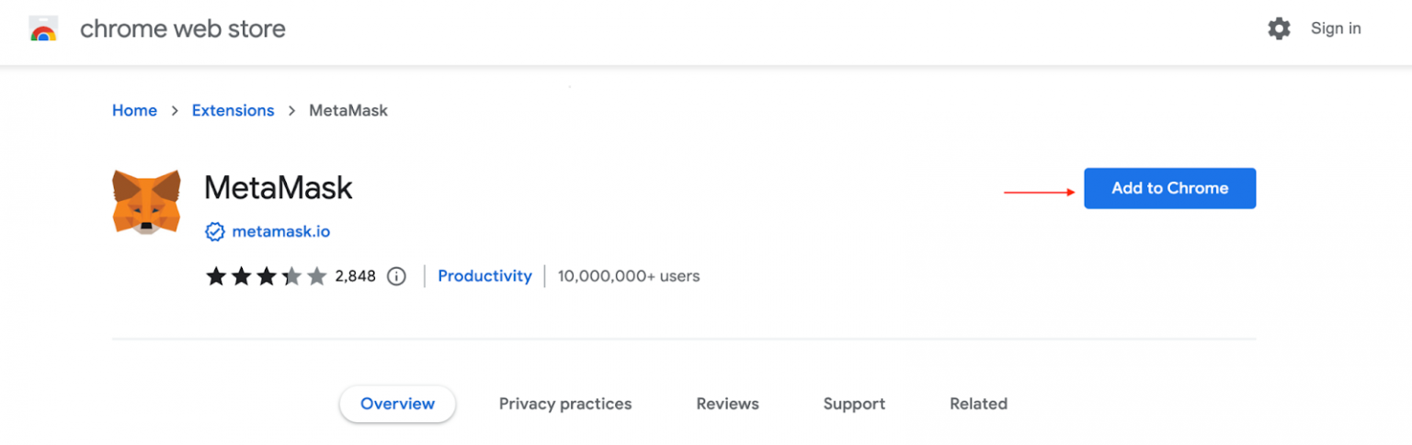
Task: Open the Reviews tab
Action: (x=727, y=404)
